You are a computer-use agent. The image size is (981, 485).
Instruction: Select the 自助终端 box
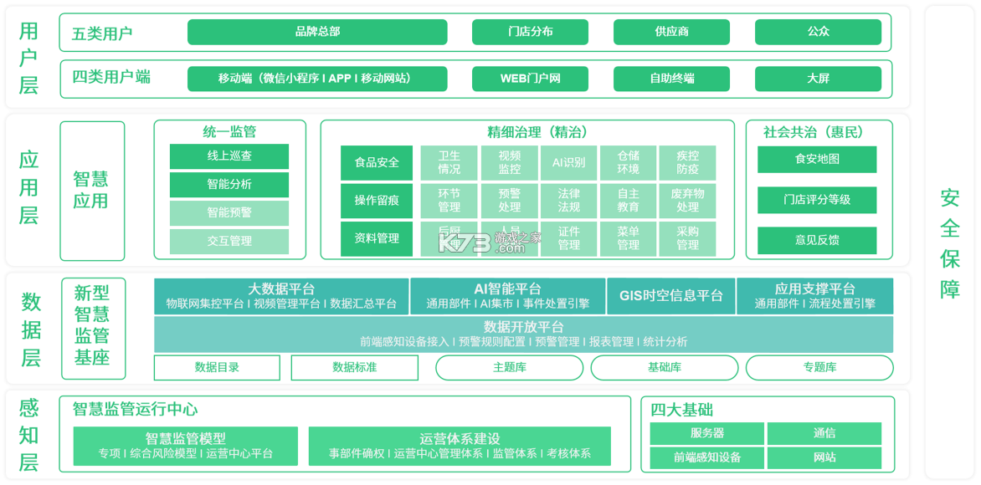pos(671,79)
